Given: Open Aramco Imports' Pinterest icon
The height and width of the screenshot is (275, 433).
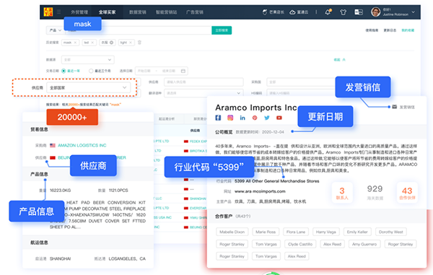Looking at the screenshot, I should pos(255,118).
